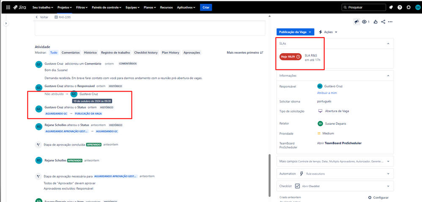
Task: Open the Recursos menu item
Action: point(166,8)
